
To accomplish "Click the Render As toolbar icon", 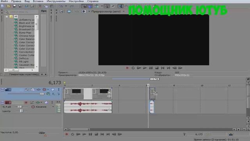I will pos(27,6).
